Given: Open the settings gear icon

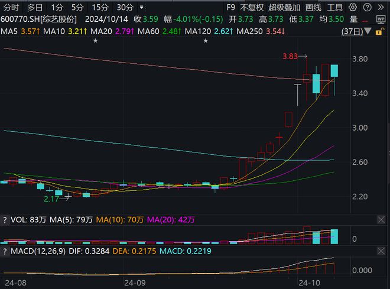Looking at the screenshot, I should [x=352, y=7].
